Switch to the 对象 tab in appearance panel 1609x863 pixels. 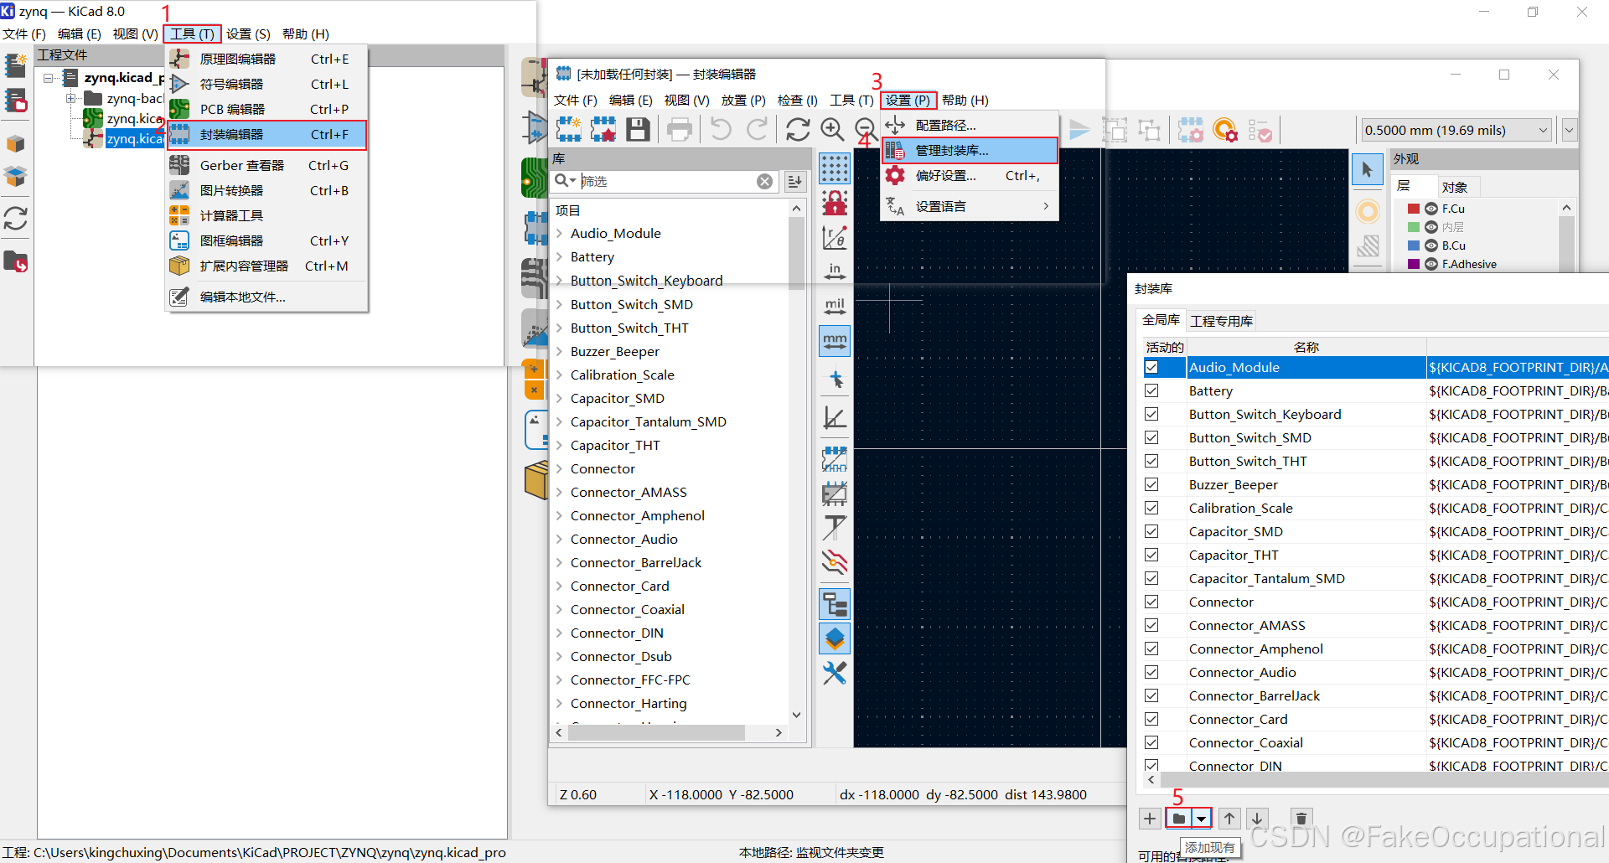point(1455,187)
